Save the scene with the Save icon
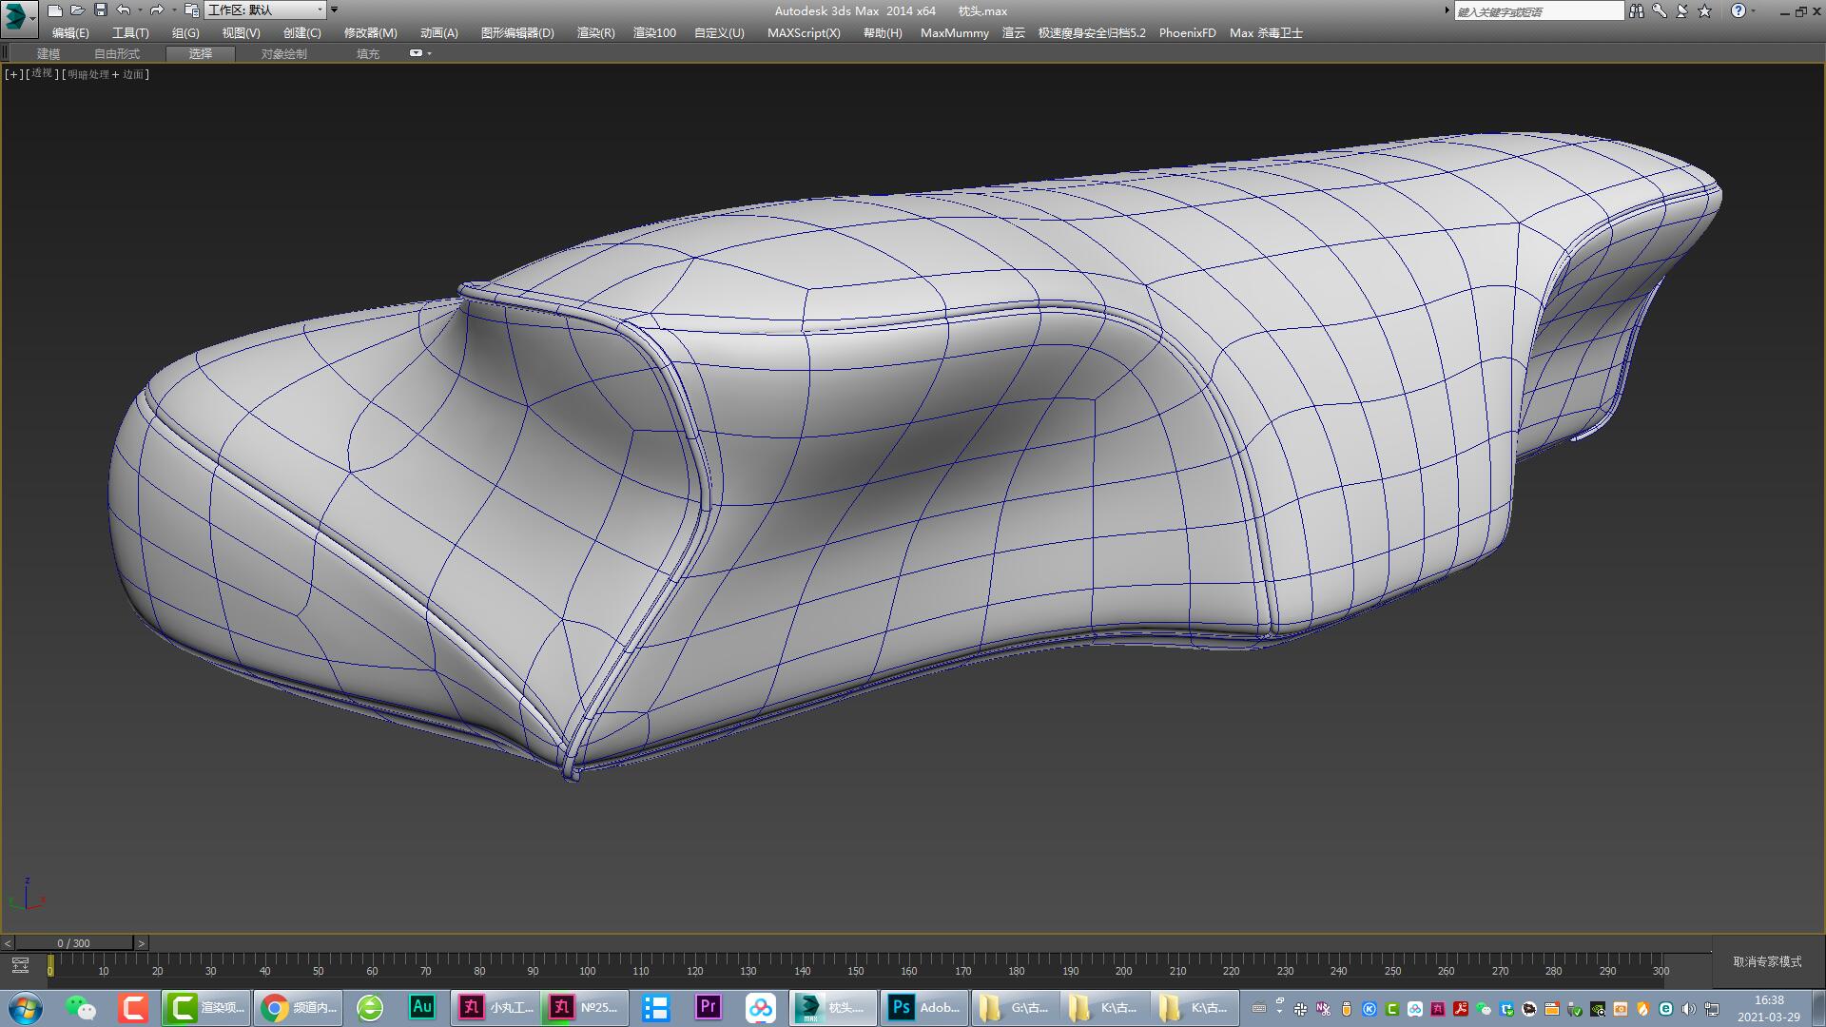This screenshot has width=1826, height=1027. [x=98, y=10]
